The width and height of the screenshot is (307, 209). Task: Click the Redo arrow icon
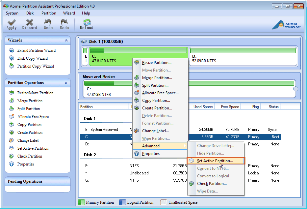64,22
